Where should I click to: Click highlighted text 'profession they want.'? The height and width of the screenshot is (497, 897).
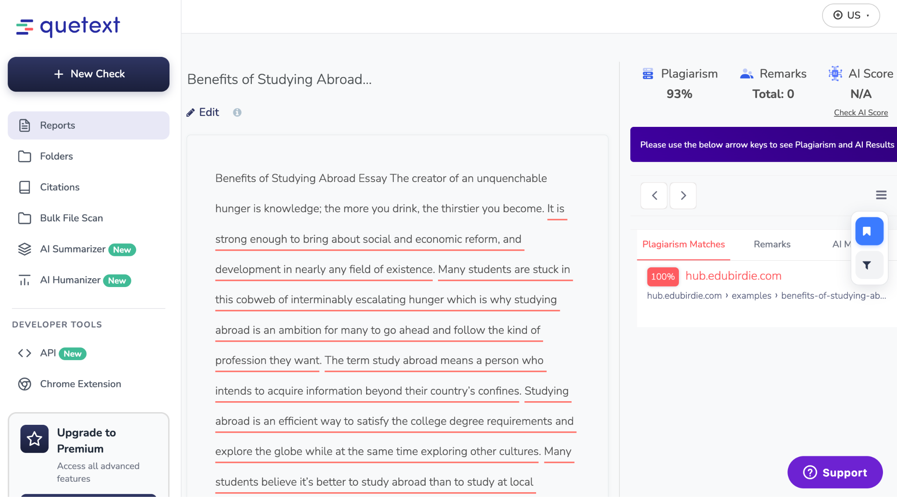(x=268, y=360)
